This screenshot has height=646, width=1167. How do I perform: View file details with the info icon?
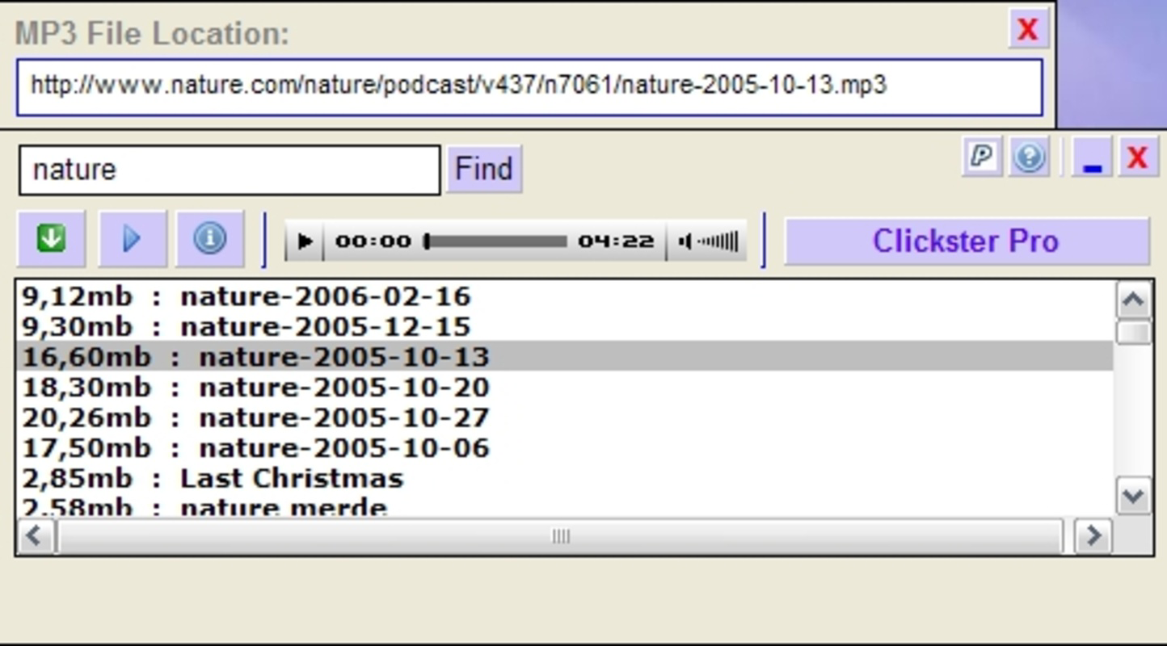(209, 239)
